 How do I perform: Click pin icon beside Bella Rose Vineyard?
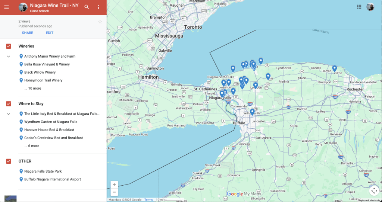click(x=21, y=64)
